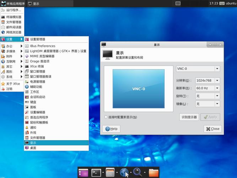
Task: Open the 设置管理器 settings manager entry
Action: coord(56,39)
